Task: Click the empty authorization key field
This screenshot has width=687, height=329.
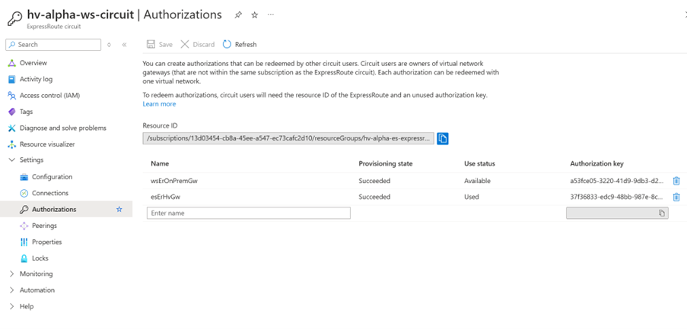Action: coord(617,213)
